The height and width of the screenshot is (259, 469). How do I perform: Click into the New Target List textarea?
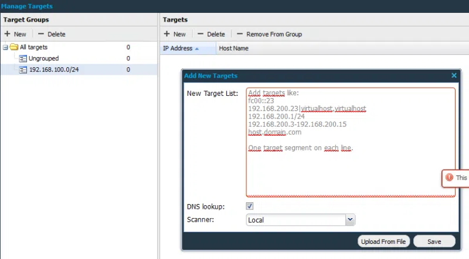coord(351,142)
